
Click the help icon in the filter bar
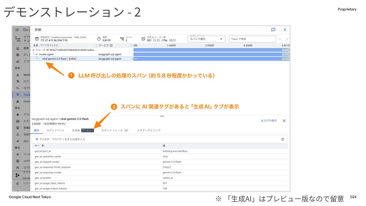[x=283, y=139]
